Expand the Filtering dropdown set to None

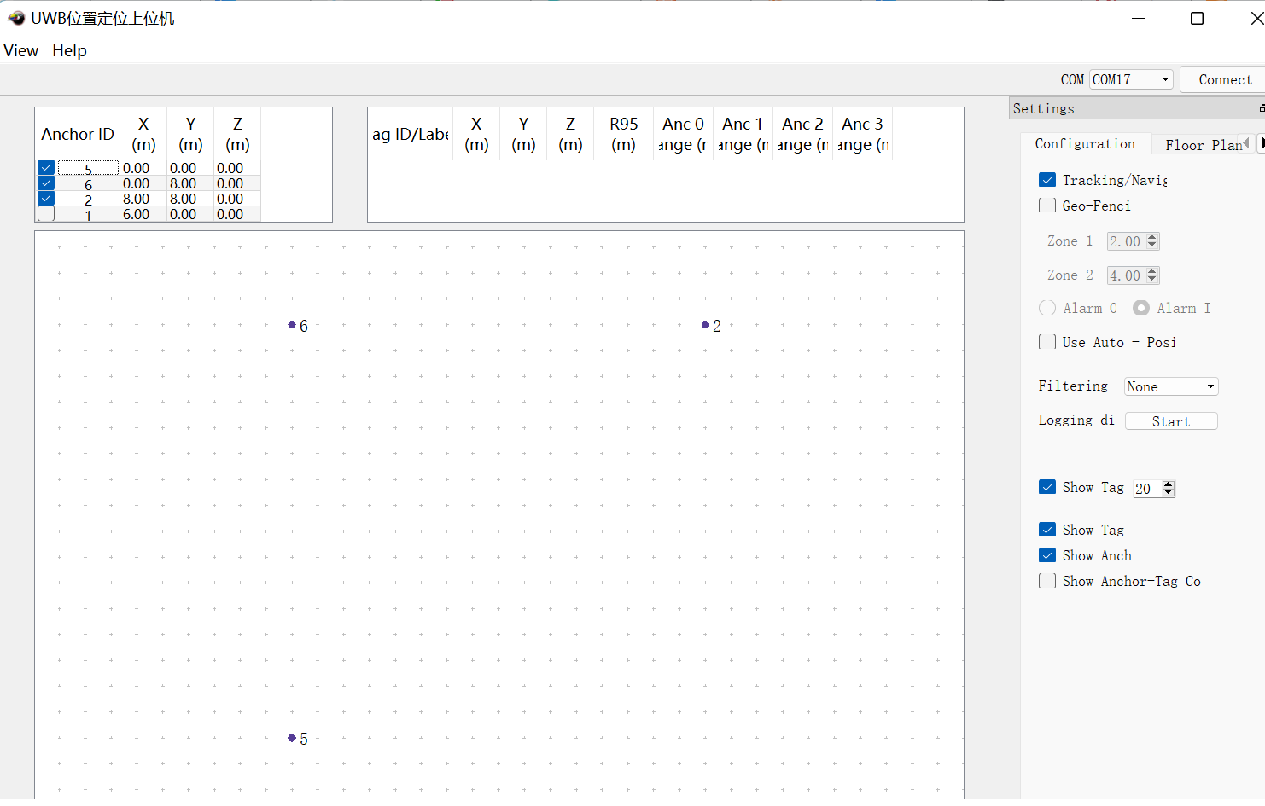tap(1170, 386)
